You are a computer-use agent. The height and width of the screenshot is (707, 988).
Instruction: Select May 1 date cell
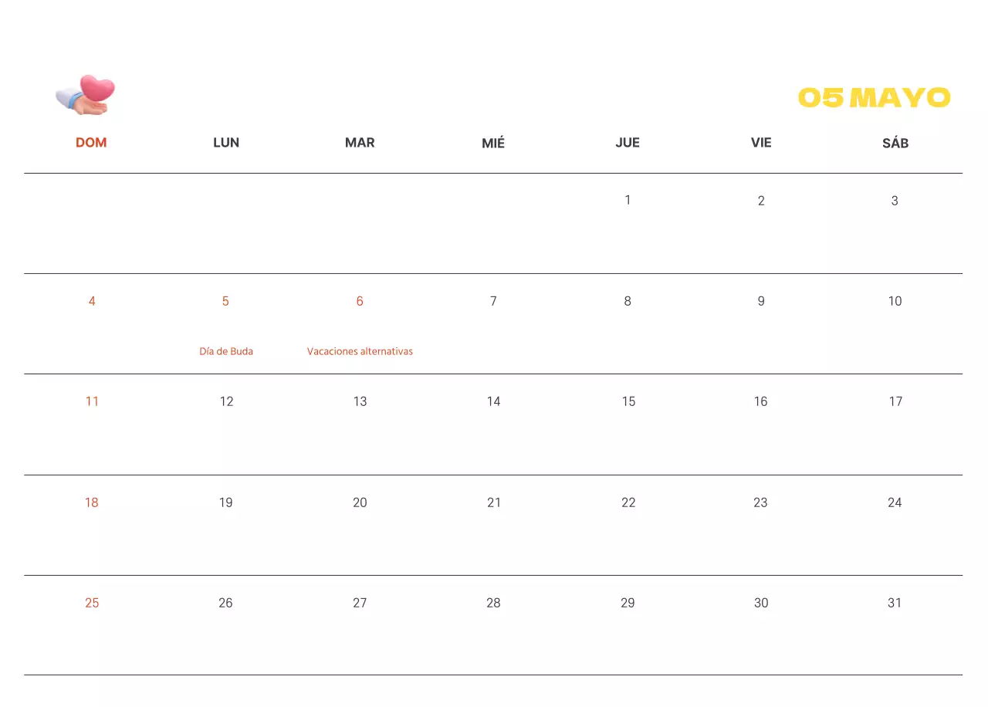628,200
